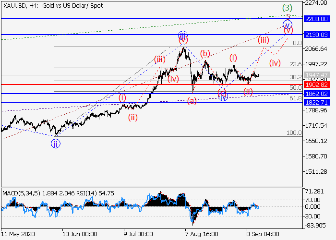336x240 pixels.
Task: Select the 100.0 Fibonacci level label
Action: click(294, 132)
